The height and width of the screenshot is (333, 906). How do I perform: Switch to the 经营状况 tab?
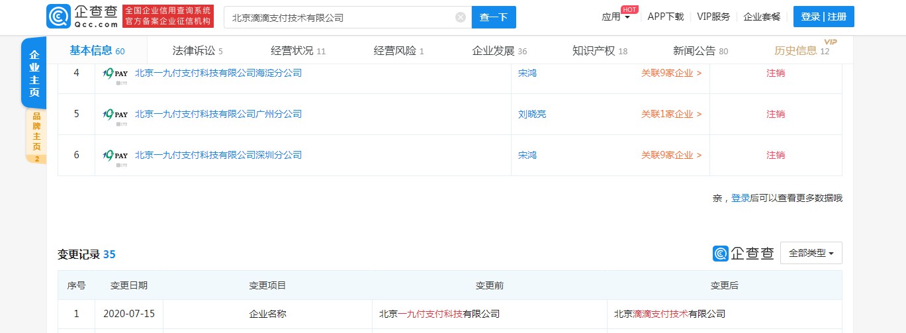coord(298,51)
